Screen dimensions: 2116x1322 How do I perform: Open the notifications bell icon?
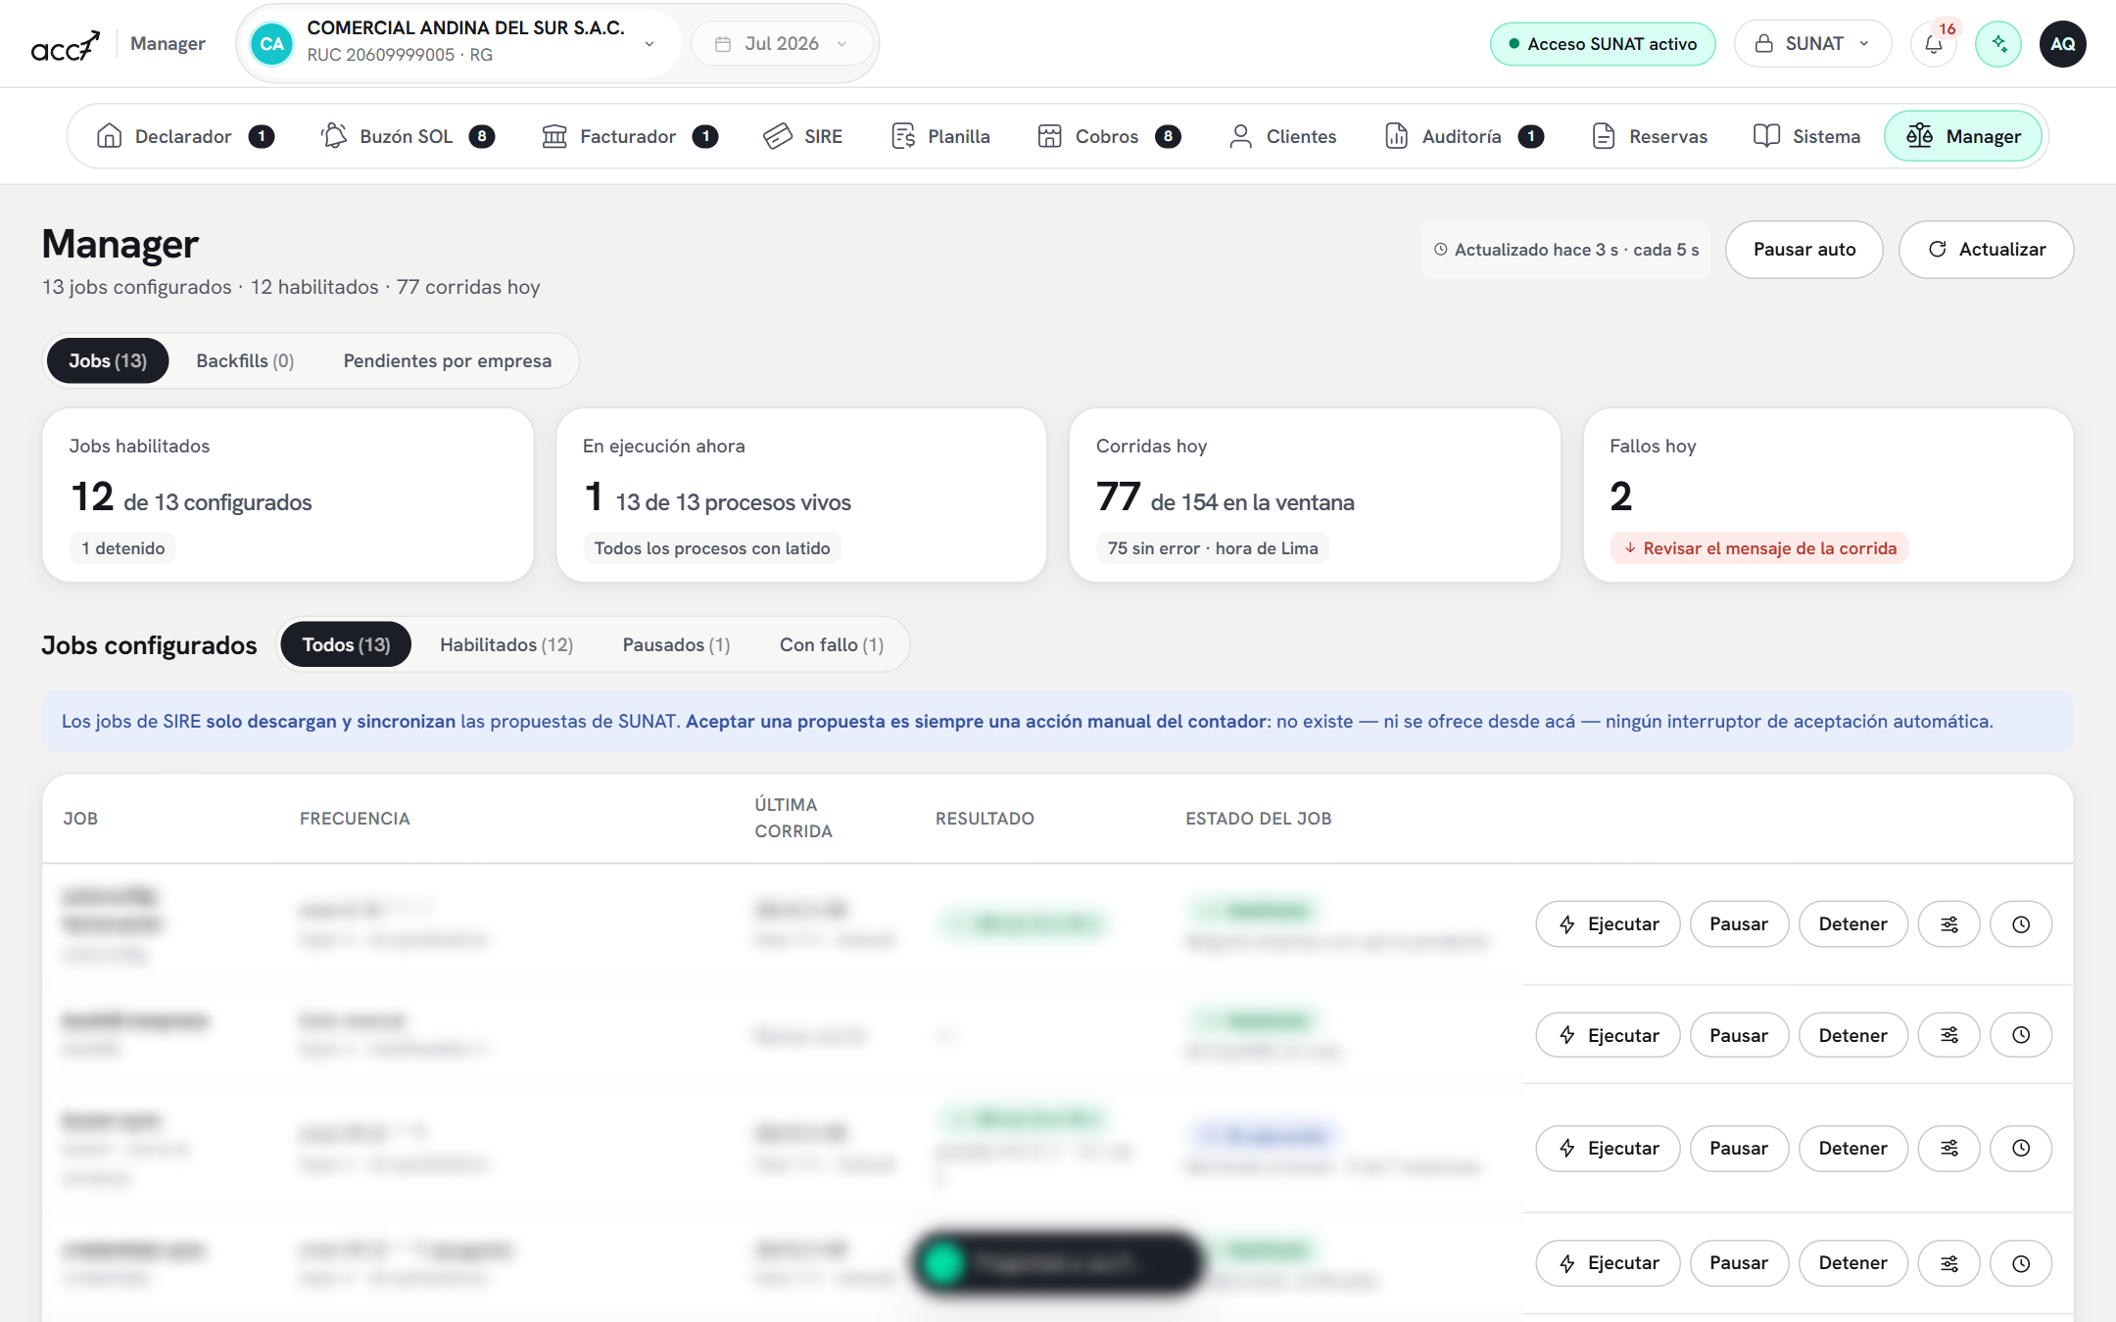(1933, 44)
